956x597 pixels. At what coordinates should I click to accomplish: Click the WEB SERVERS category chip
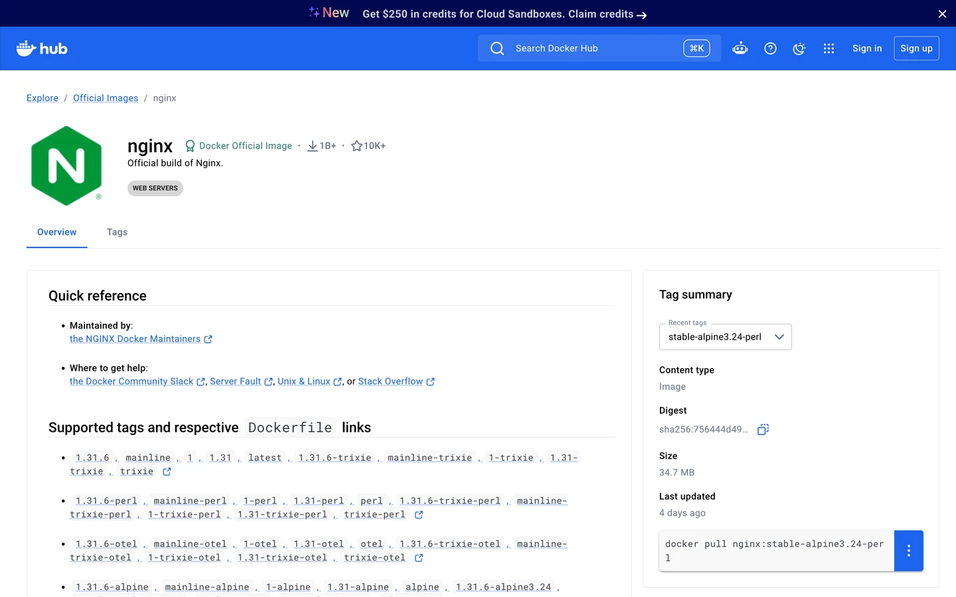pyautogui.click(x=155, y=188)
